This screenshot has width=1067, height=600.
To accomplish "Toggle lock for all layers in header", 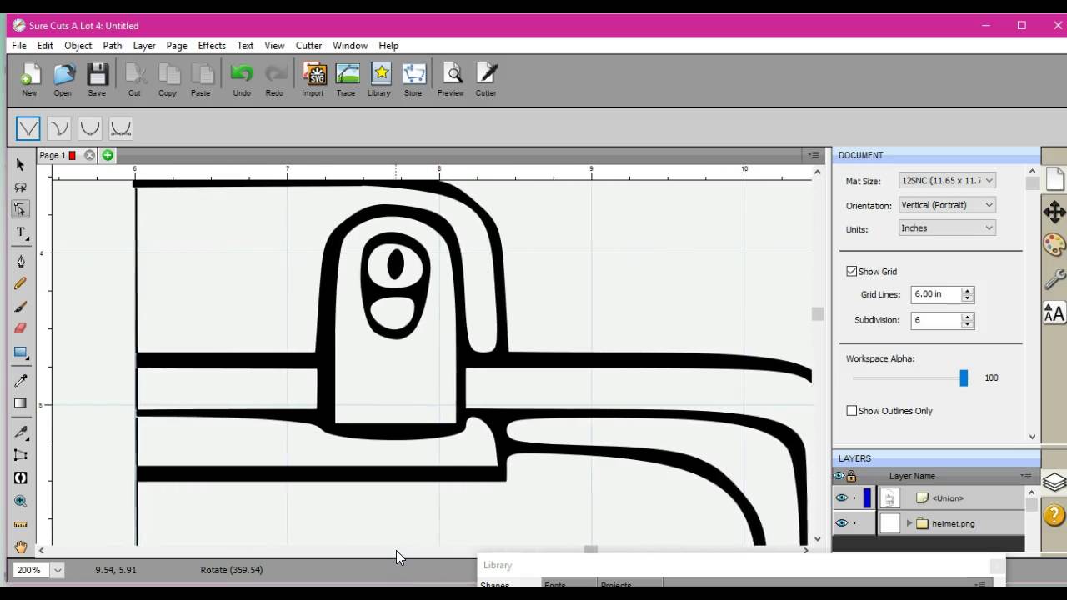I will [851, 476].
